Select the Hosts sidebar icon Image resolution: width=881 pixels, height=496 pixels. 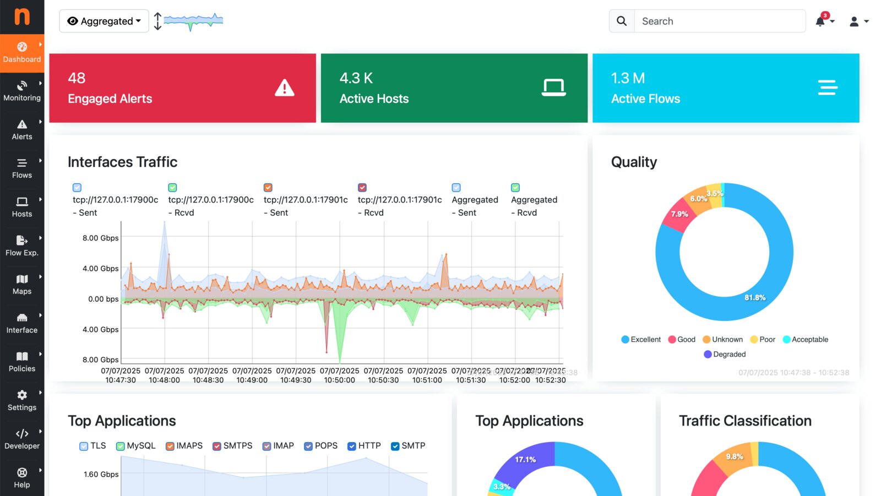point(22,201)
